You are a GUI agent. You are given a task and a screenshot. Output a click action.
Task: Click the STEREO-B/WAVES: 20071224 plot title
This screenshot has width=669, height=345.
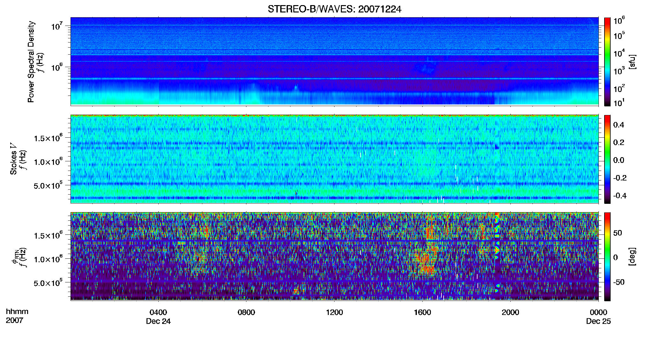(x=334, y=9)
